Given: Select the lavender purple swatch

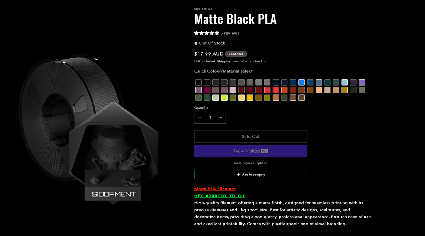Looking at the screenshot, I should click(362, 82).
